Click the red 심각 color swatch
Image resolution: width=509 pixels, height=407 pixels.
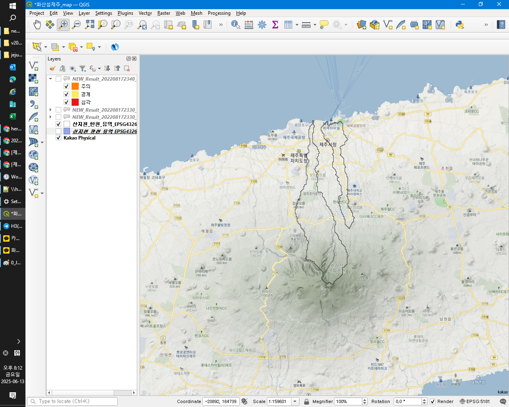tap(75, 102)
